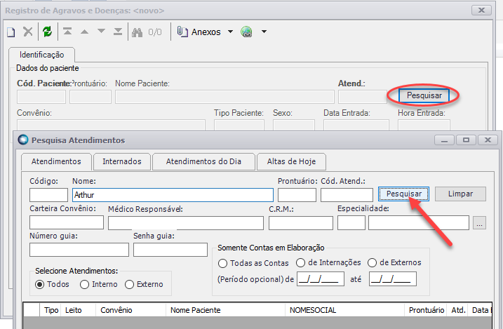This screenshot has height=329, width=503.
Task: Select de Externos radio option
Action: click(x=372, y=263)
